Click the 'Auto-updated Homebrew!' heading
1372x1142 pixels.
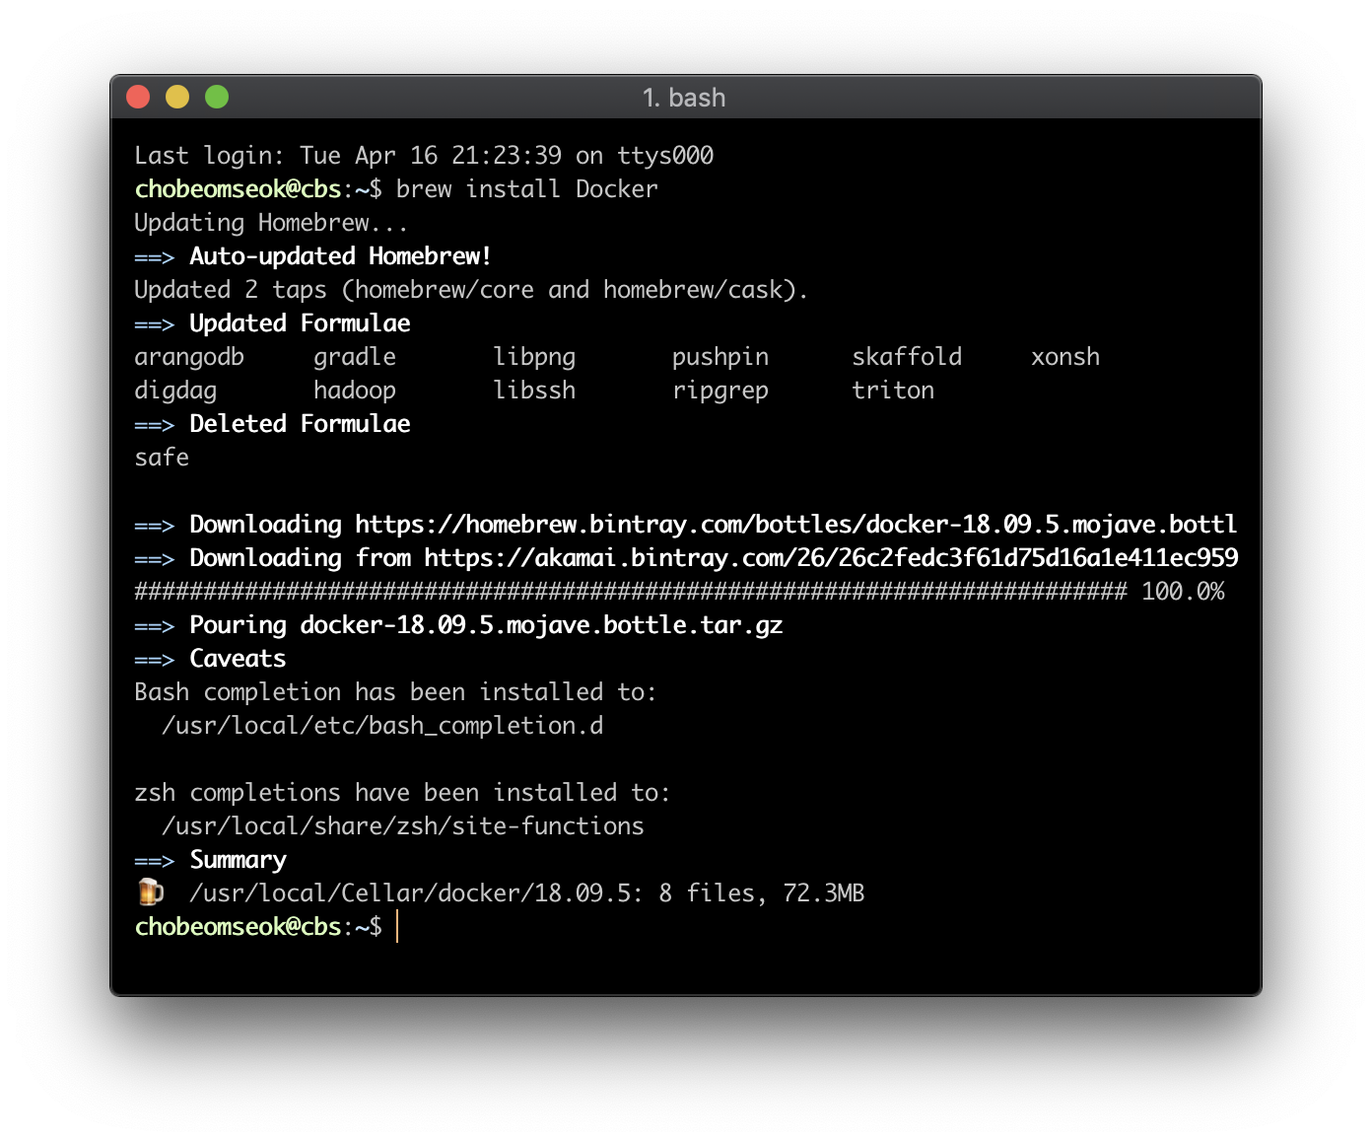pos(340,256)
